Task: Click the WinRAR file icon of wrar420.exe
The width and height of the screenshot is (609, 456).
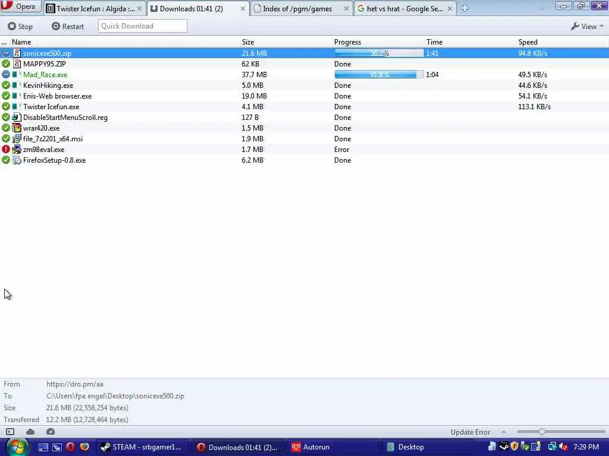Action: (x=16, y=128)
